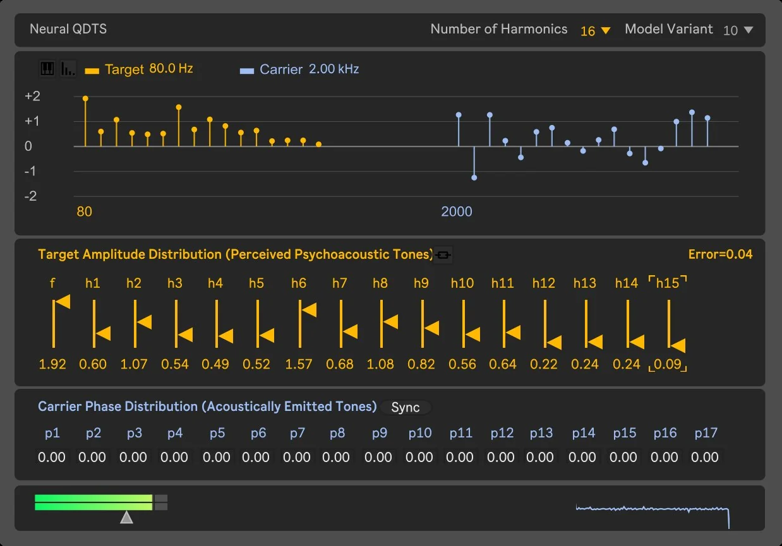Adjust the h3 amplitude slider

[184, 323]
